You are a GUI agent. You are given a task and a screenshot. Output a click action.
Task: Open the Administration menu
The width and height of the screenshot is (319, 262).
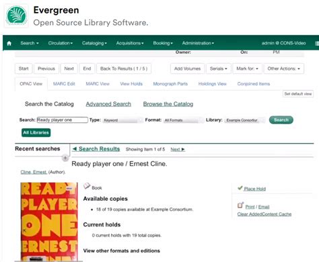click(x=198, y=43)
